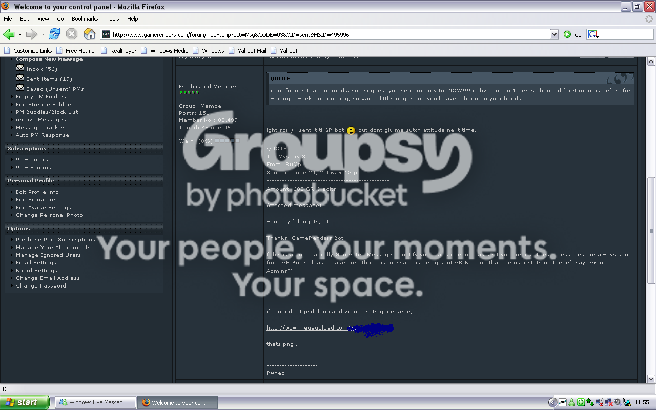
Task: Click Empty PM Folders link
Action: [40, 96]
